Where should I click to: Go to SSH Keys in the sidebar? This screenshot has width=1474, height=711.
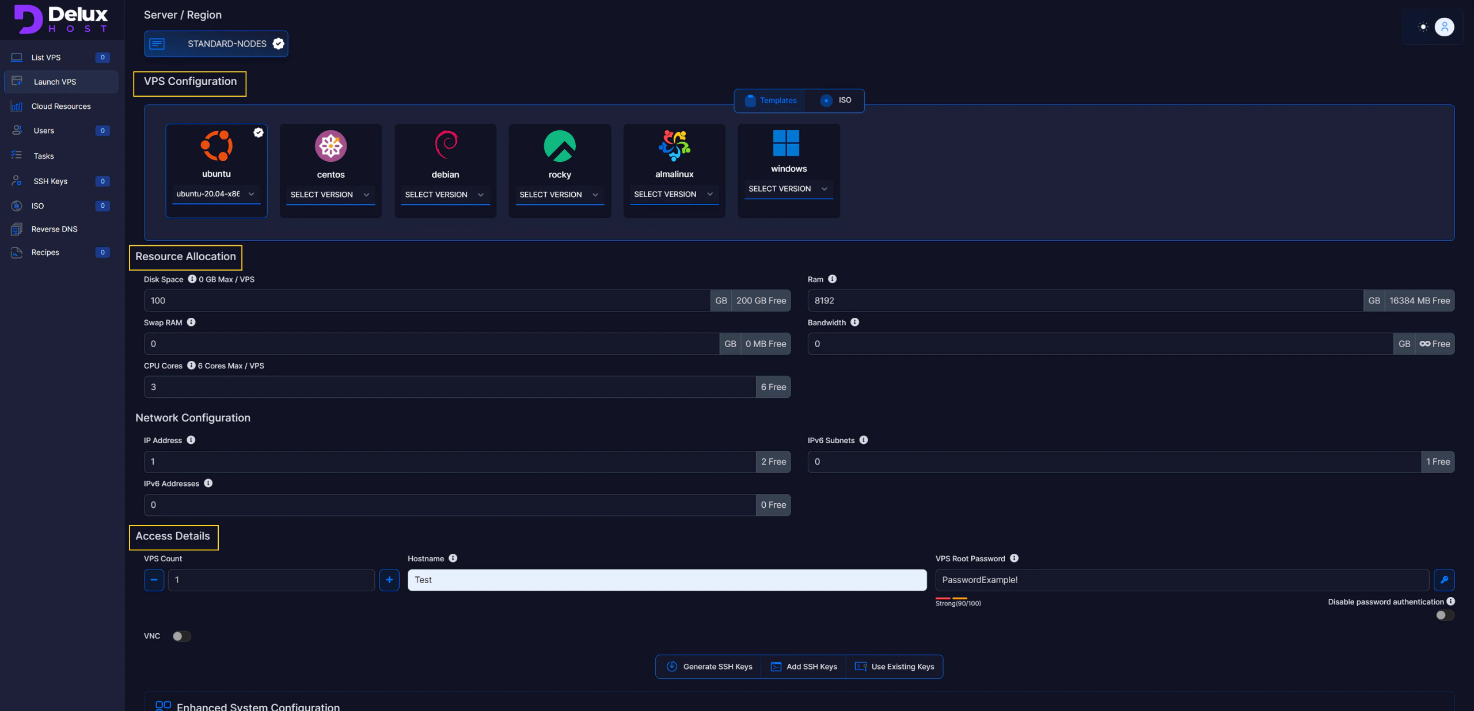(x=50, y=181)
